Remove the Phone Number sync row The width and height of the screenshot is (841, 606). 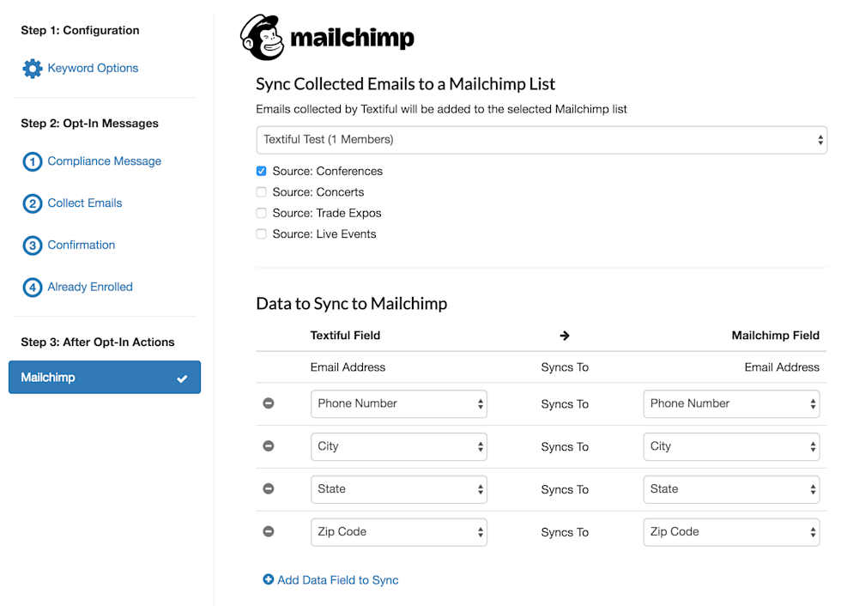point(269,403)
